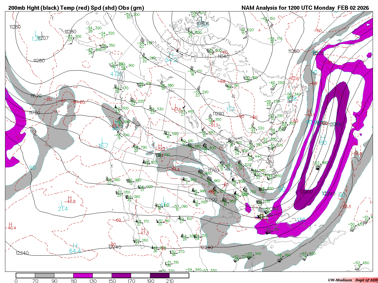Click the cyan L 21.4 marker

[63, 206]
